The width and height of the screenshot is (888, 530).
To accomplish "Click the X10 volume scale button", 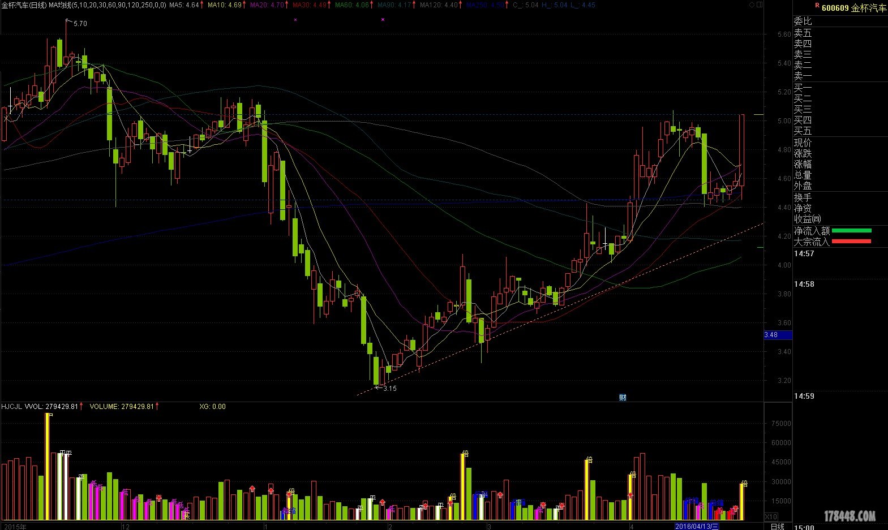I will tap(771, 517).
